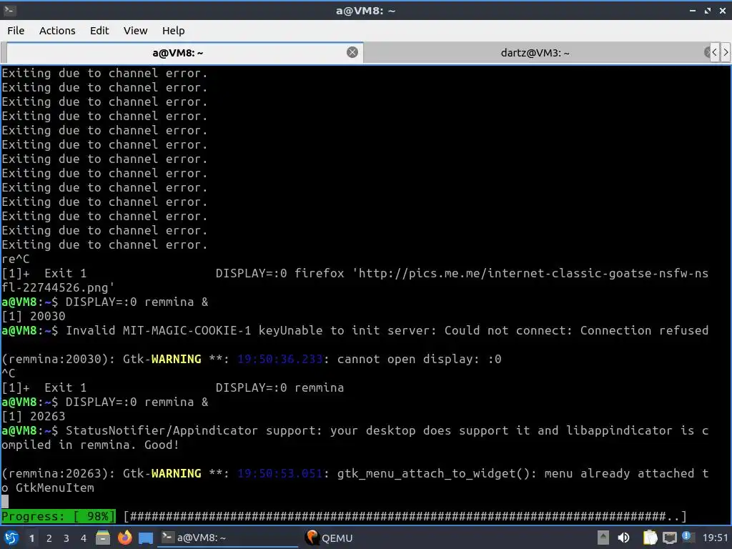Open the network status tray icon

click(x=669, y=538)
